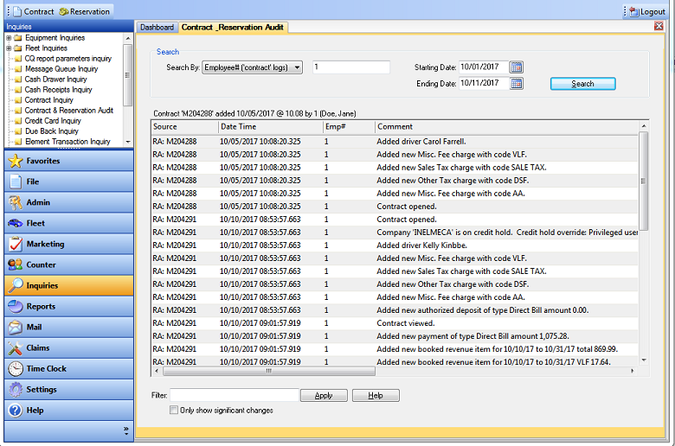Click the Mail envelope icon
Screen dimensions: 675x446
[16, 328]
